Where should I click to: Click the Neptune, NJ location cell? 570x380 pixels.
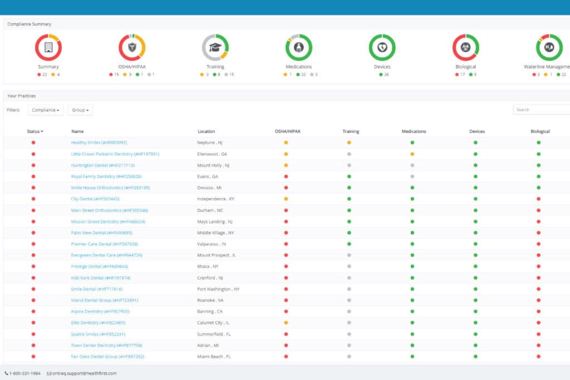click(210, 143)
